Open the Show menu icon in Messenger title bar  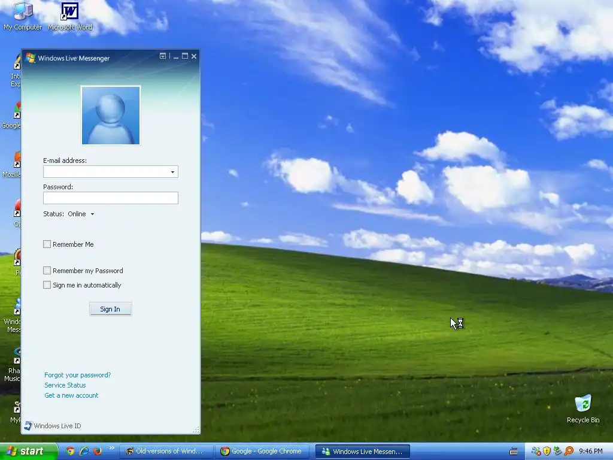[163, 56]
